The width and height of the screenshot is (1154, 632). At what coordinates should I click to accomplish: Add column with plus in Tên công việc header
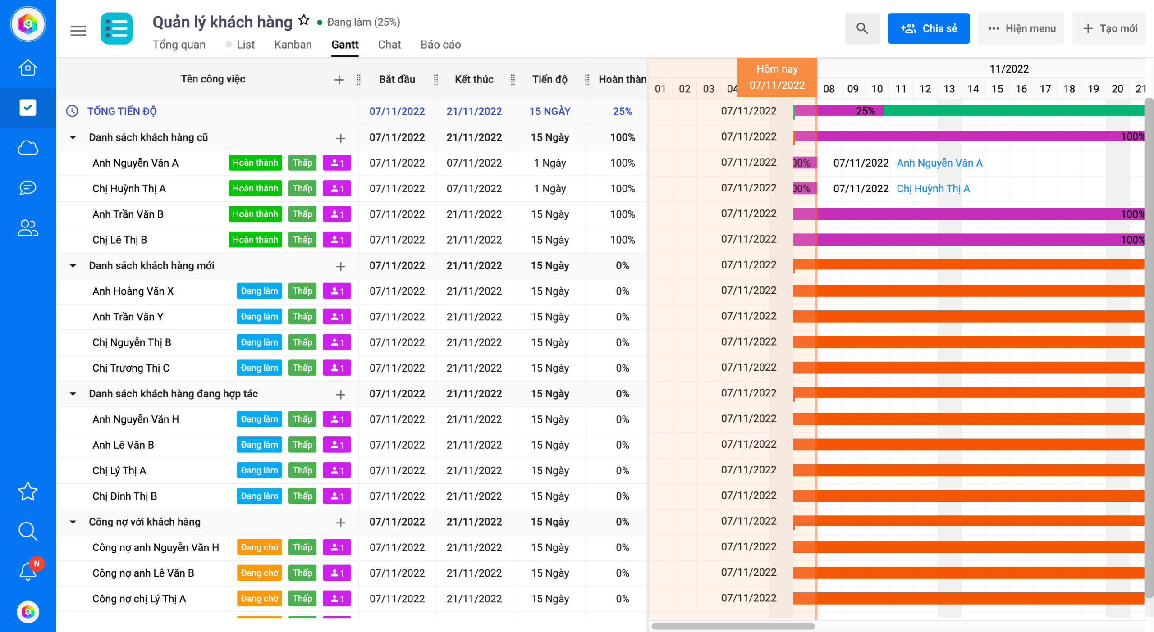coord(339,80)
